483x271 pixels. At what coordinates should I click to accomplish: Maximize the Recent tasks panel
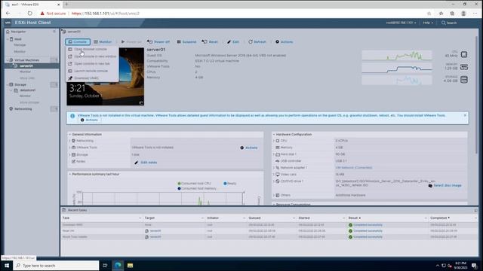tap(476, 210)
